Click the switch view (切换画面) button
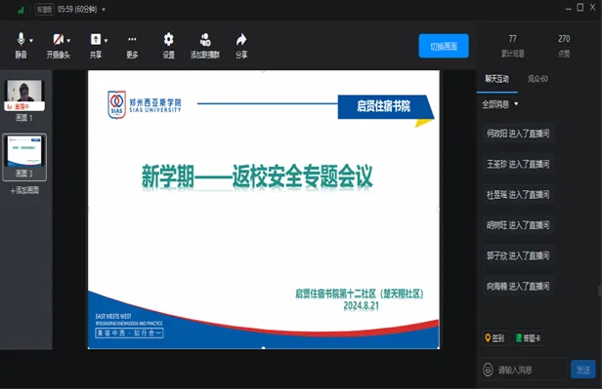 point(444,46)
